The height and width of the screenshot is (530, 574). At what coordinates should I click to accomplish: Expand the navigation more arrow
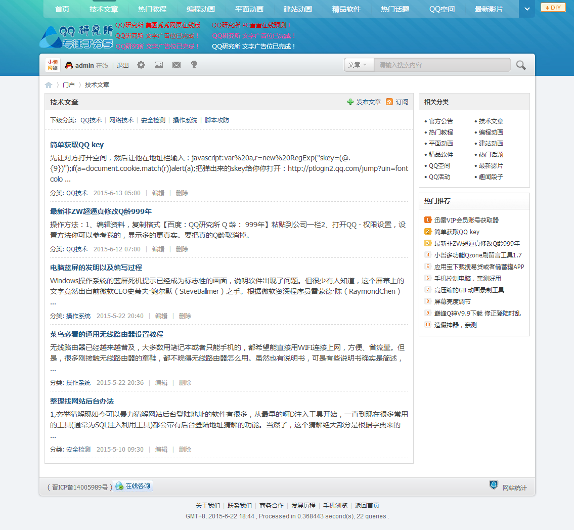pyautogui.click(x=527, y=9)
